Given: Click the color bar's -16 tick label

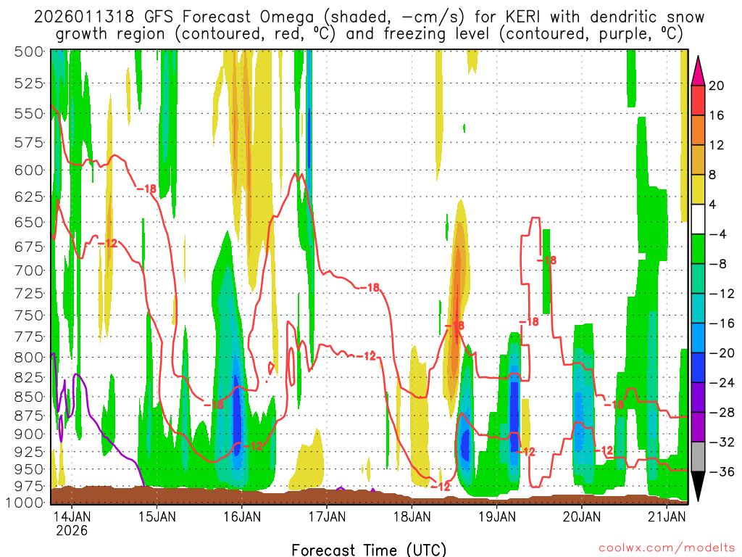Looking at the screenshot, I should (722, 323).
